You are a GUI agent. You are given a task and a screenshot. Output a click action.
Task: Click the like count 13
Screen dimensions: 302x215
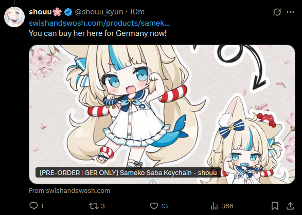[164, 206]
